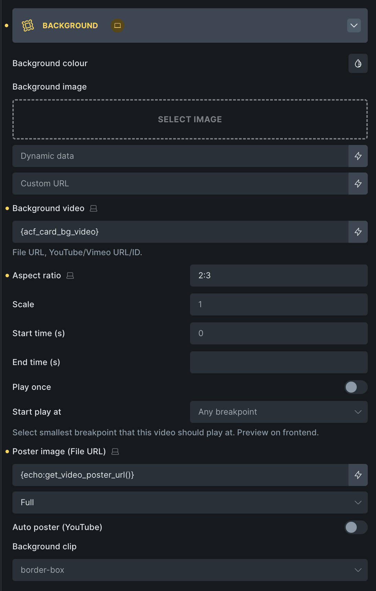Screen dimensions: 376x591
Task: Open the Full image size dropdown
Action: pyautogui.click(x=190, y=502)
